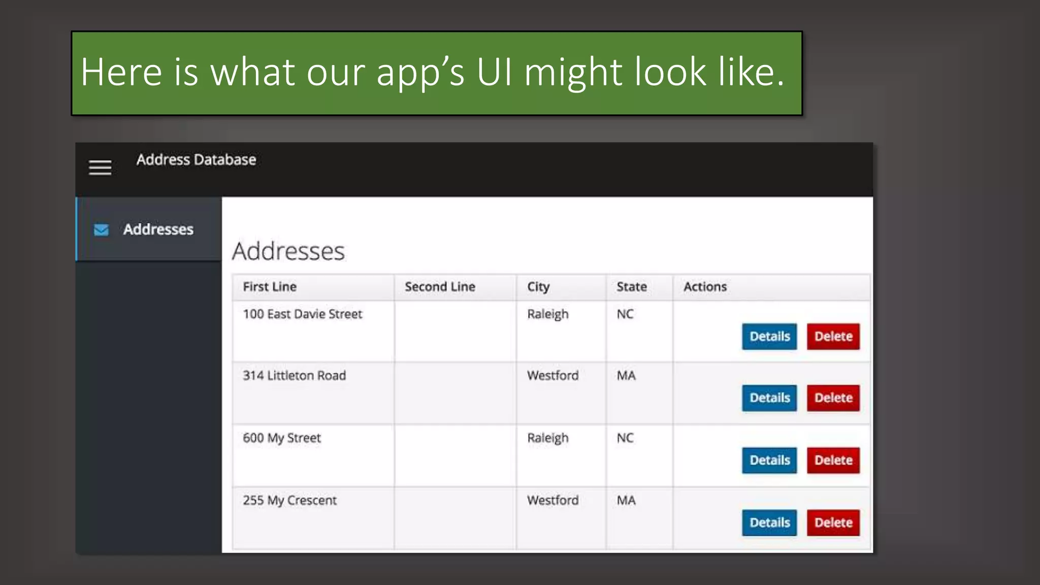Click the Address Database title
The height and width of the screenshot is (585, 1040).
tap(196, 160)
